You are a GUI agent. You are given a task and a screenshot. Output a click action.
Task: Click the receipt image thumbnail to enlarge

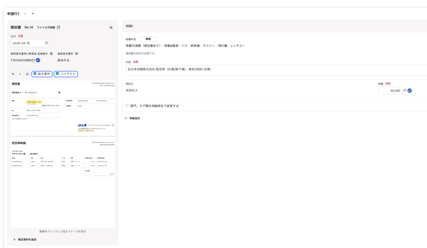coord(63,154)
